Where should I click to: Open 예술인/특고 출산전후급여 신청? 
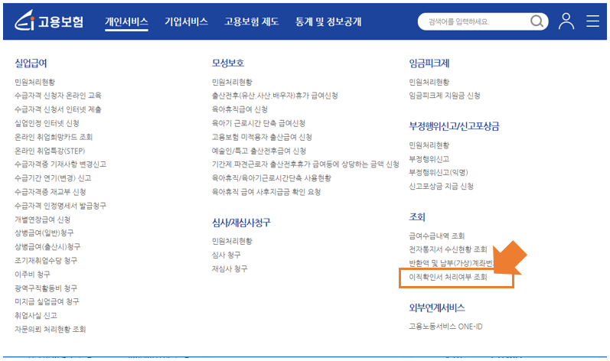[x=259, y=151]
